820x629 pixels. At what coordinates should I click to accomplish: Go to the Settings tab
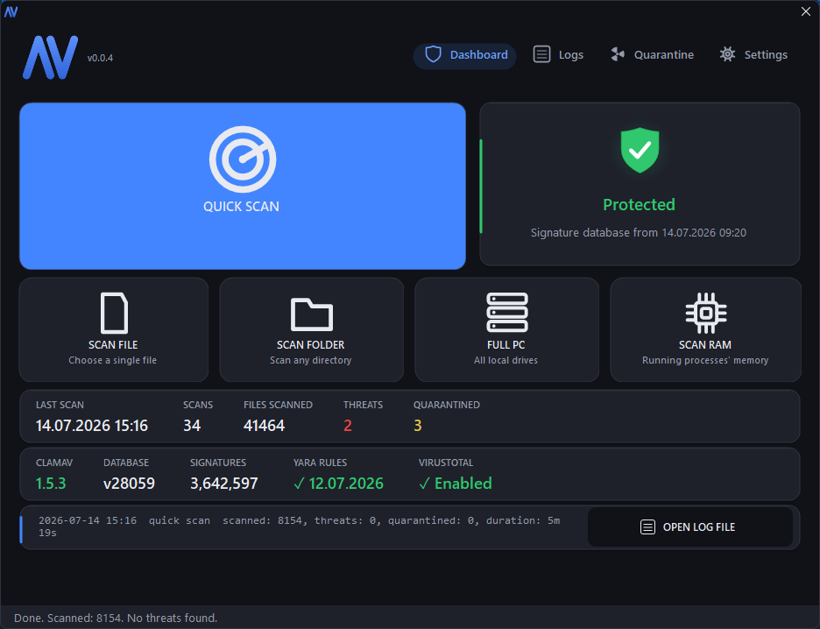click(x=753, y=55)
